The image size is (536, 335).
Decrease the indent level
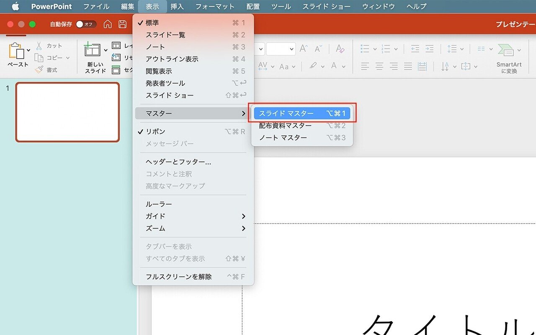(415, 49)
